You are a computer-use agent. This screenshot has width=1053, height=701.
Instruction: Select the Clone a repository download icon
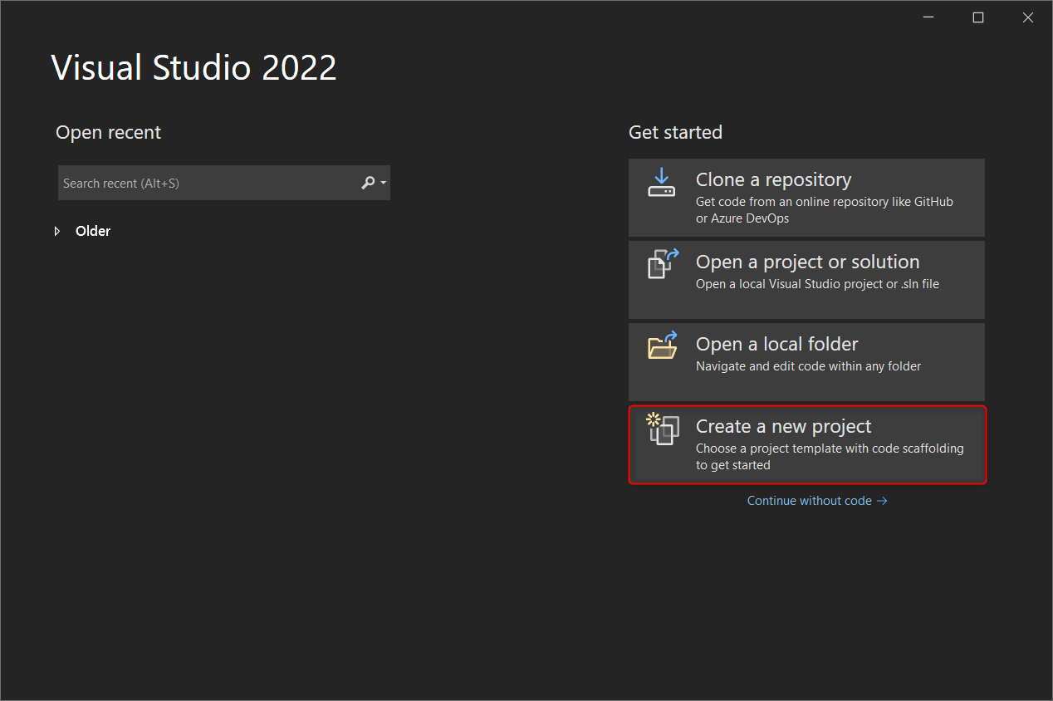(662, 183)
